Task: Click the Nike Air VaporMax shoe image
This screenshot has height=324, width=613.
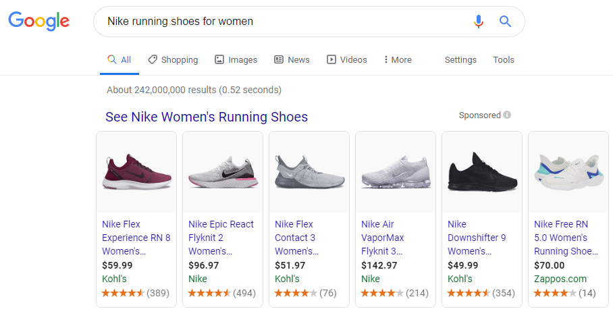Action: 396,172
